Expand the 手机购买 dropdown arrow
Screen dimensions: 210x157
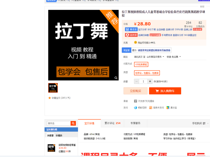(208, 123)
